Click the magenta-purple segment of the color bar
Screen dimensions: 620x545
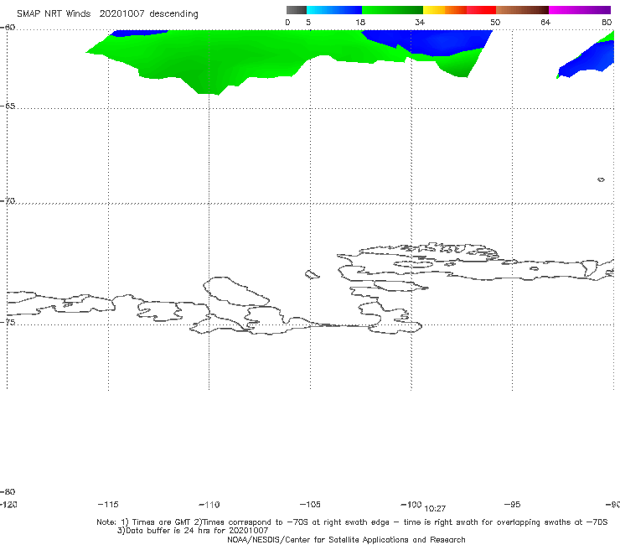coord(580,10)
